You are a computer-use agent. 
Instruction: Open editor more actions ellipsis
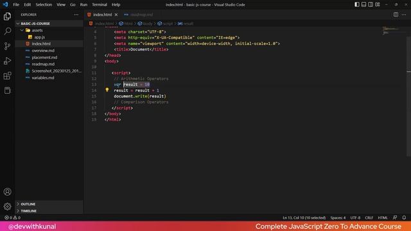(404, 15)
